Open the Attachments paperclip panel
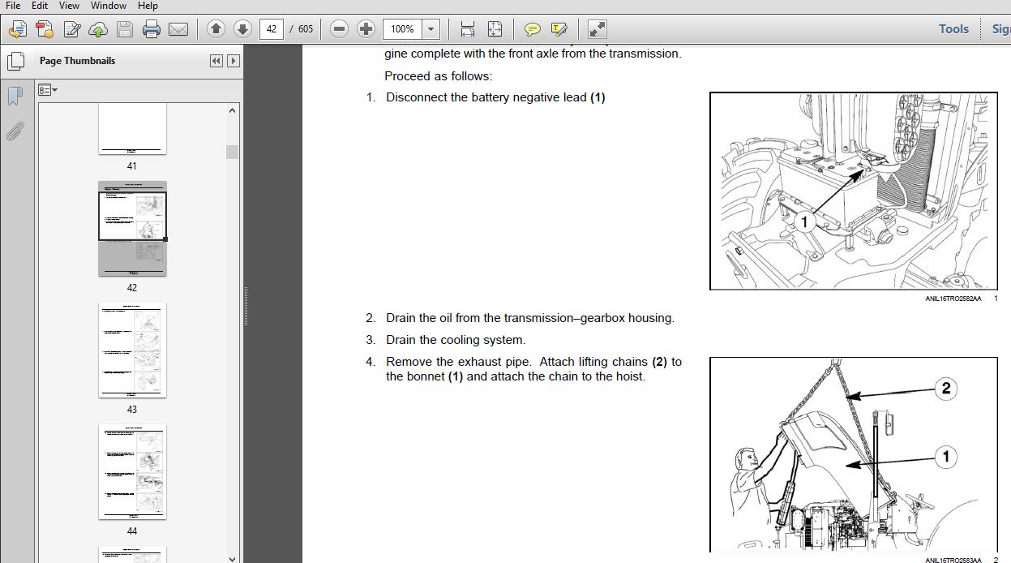Viewport: 1011px width, 563px height. pos(15,130)
